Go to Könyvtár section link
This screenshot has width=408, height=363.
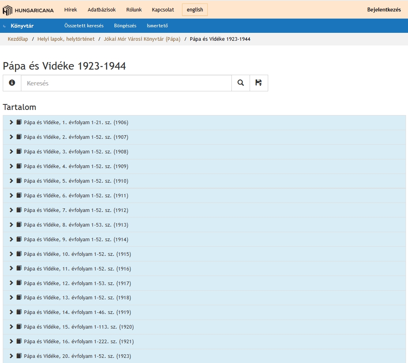(22, 26)
